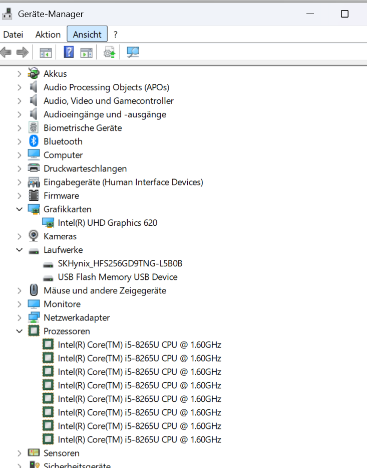Maximize the Geräte-Manager window
367x468 pixels.
click(x=344, y=14)
